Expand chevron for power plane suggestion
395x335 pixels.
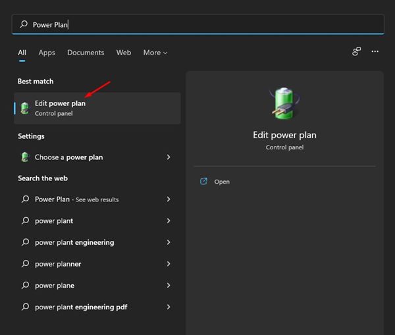pos(169,286)
